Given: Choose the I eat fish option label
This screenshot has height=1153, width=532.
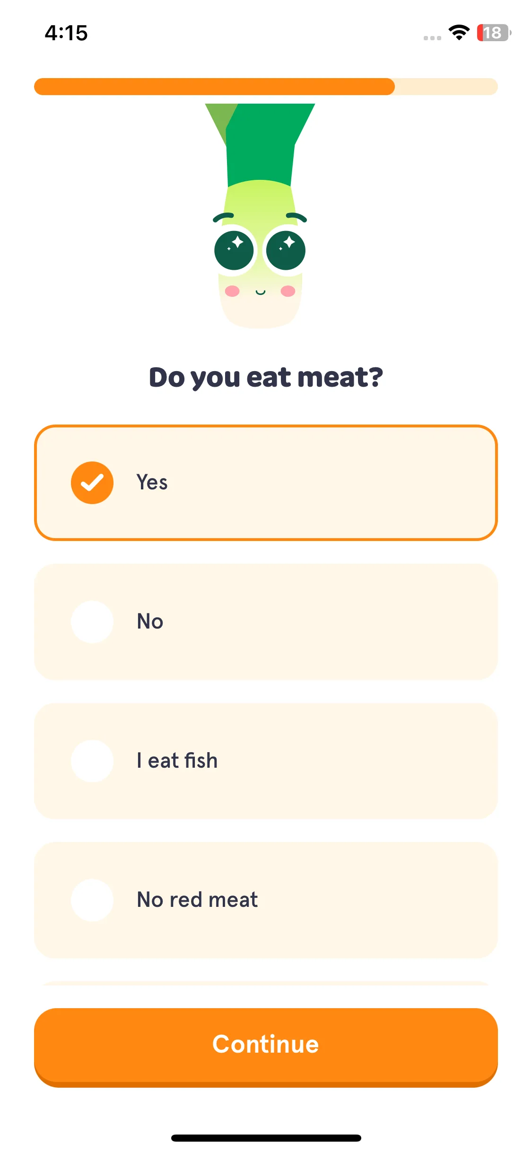Looking at the screenshot, I should pos(177,761).
